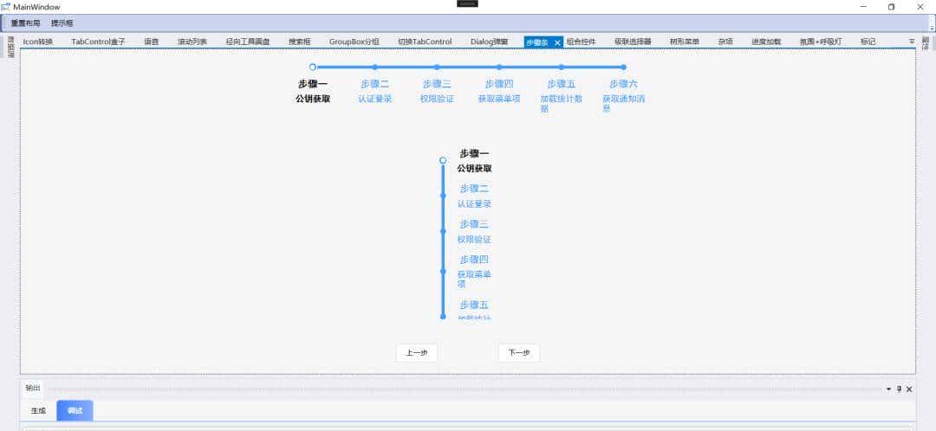Click 获取通知消息 description text

click(623, 103)
